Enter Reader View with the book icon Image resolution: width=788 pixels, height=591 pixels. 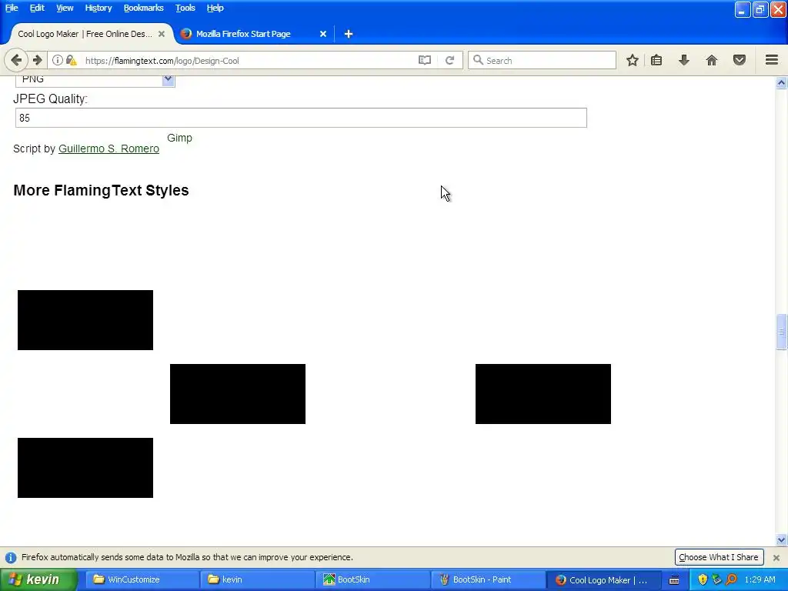tap(425, 60)
